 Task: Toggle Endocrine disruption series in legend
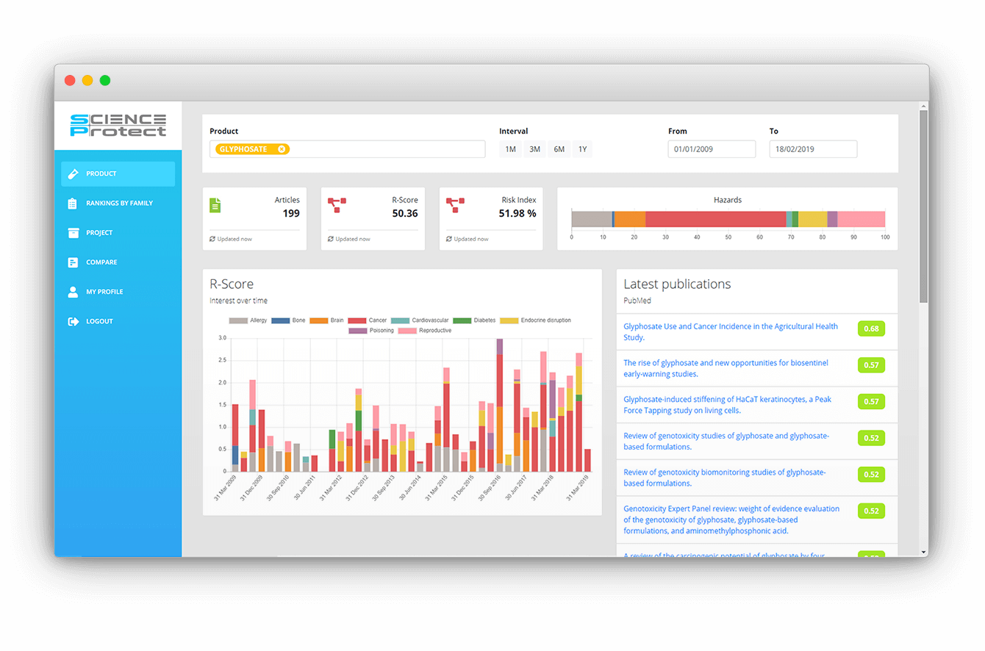[x=535, y=320]
